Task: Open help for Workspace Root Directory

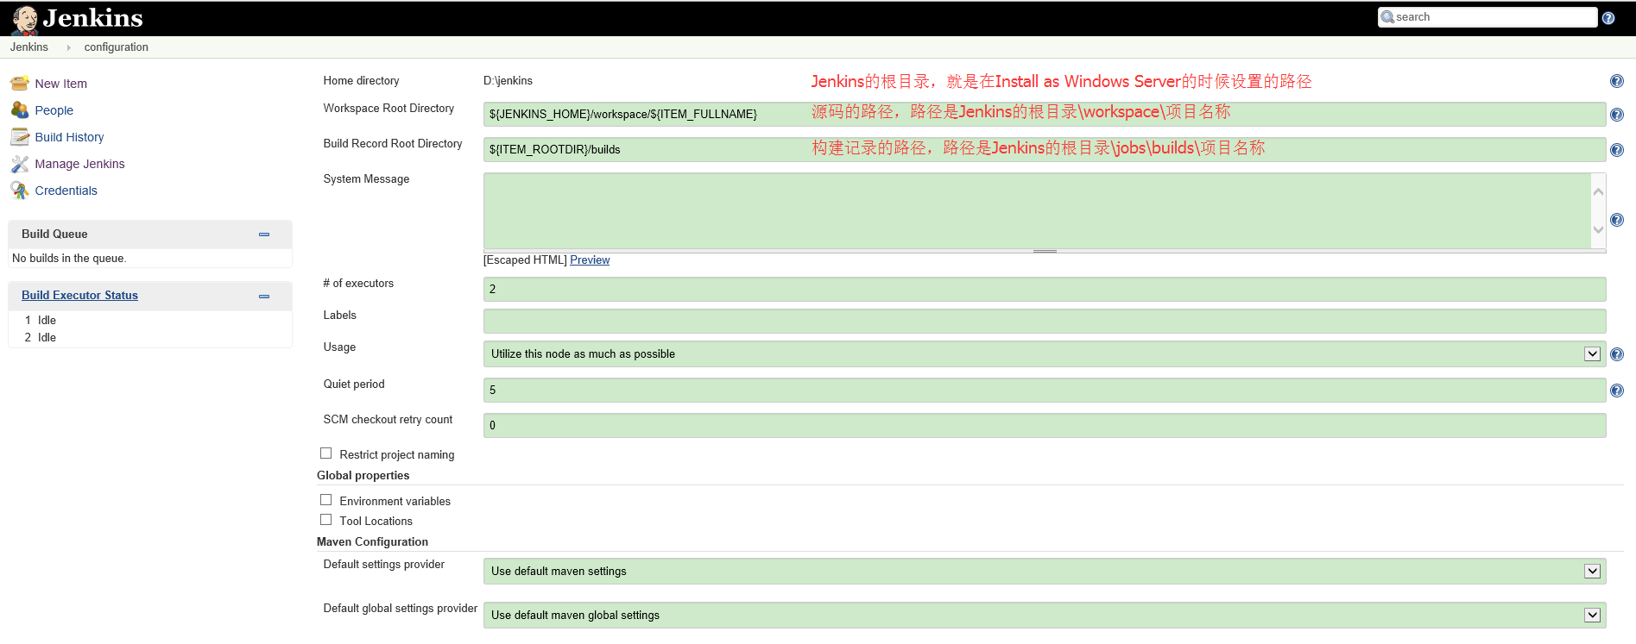Action: tap(1617, 115)
